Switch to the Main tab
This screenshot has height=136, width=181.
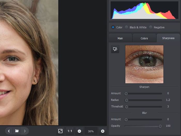[x=120, y=38]
